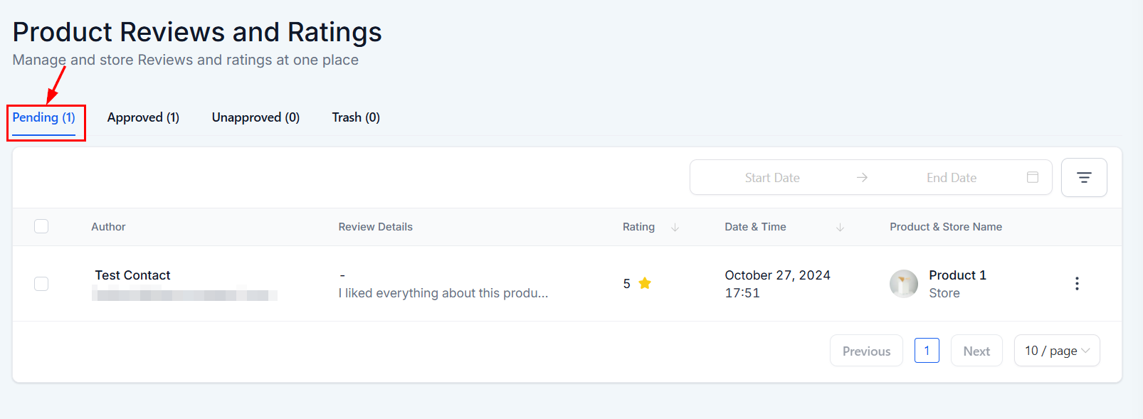Click the Product & Store Name column header

[x=946, y=227]
